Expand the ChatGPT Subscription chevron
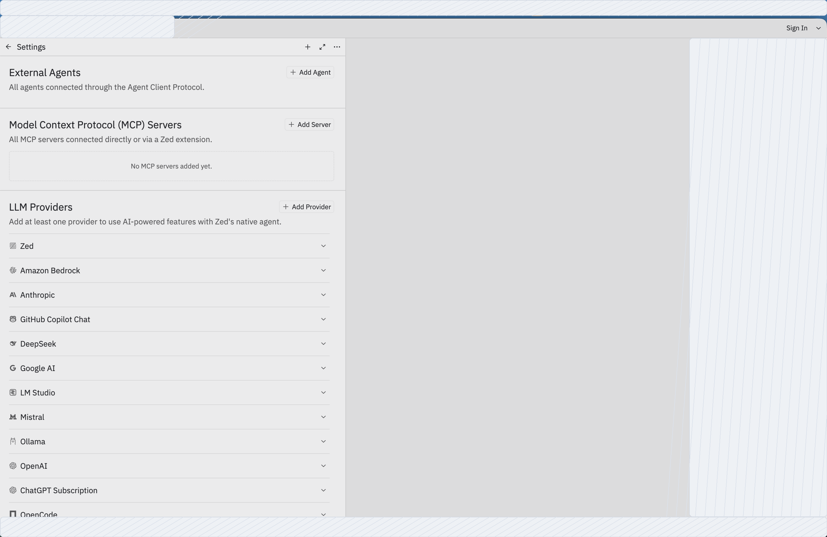The width and height of the screenshot is (827, 537). (x=323, y=490)
